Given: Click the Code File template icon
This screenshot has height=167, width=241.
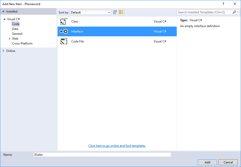Looking at the screenshot, I should pyautogui.click(x=64, y=41).
